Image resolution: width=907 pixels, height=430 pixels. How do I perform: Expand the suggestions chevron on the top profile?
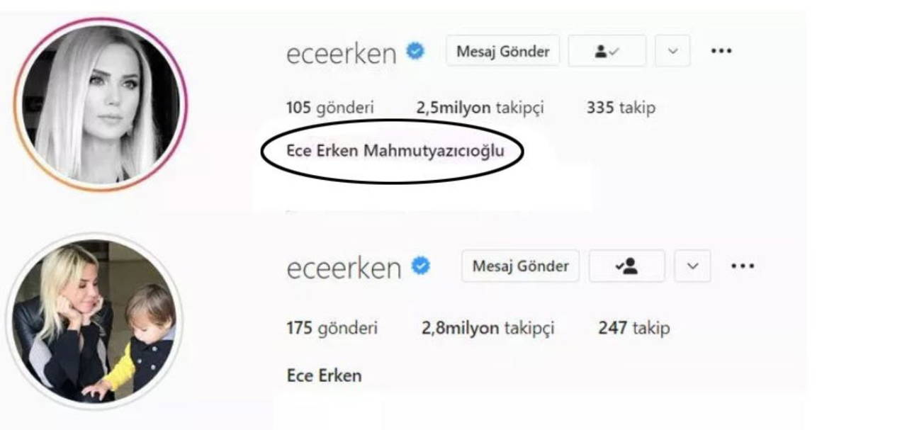672,52
